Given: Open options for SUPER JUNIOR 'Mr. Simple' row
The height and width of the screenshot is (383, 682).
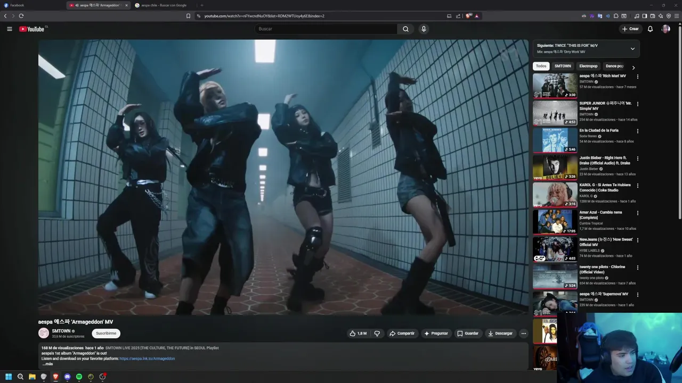Looking at the screenshot, I should tap(637, 104).
